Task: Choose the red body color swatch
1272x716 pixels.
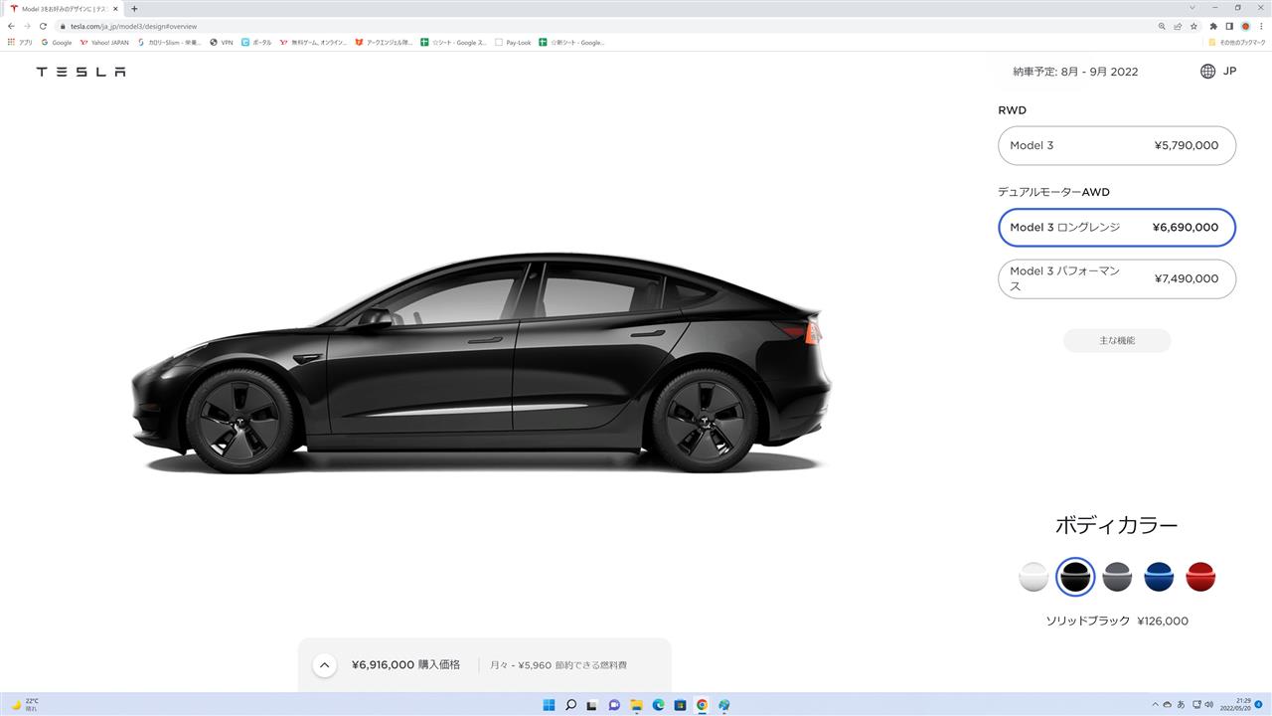Action: pos(1200,577)
